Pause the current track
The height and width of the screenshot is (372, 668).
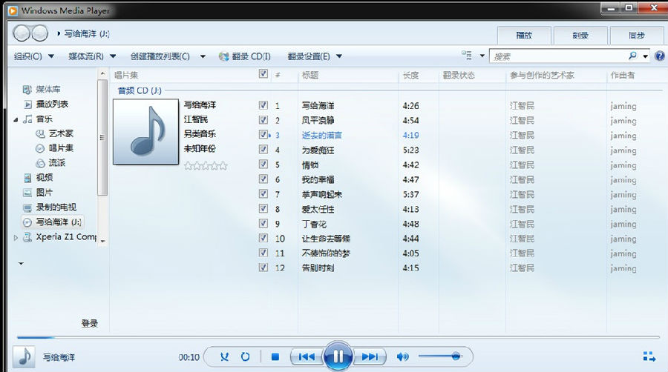click(338, 356)
